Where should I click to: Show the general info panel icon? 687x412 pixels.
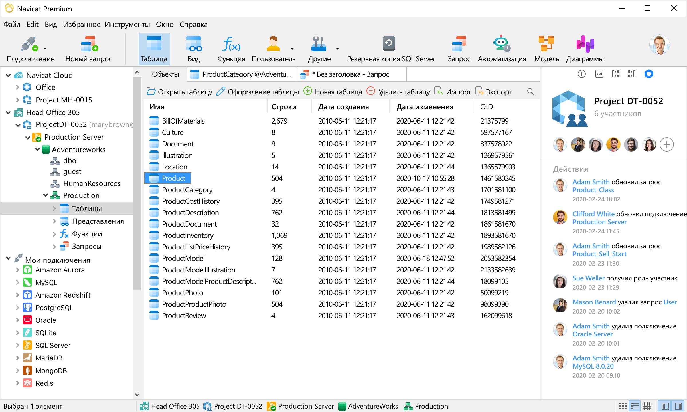pyautogui.click(x=581, y=74)
